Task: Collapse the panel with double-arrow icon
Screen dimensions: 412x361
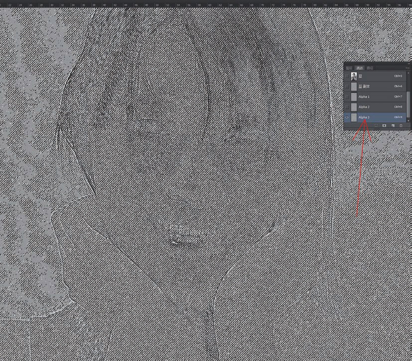Action: click(409, 63)
